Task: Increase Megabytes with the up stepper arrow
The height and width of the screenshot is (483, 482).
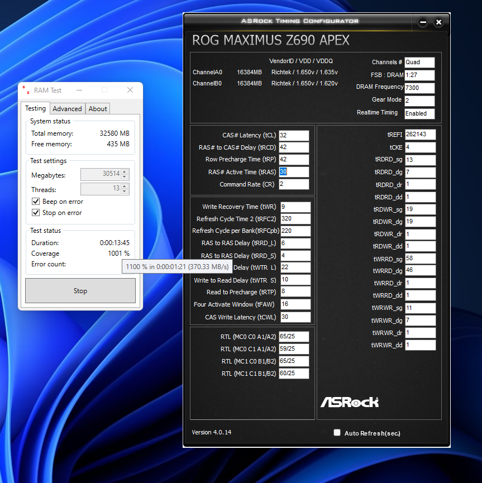Action: pyautogui.click(x=125, y=172)
